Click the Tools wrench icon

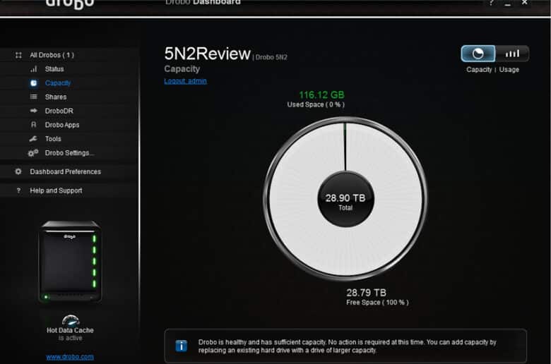[33, 139]
